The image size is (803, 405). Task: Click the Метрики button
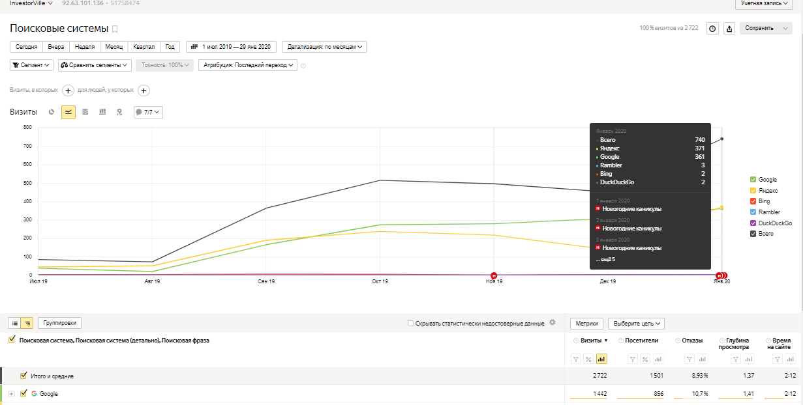tap(586, 323)
